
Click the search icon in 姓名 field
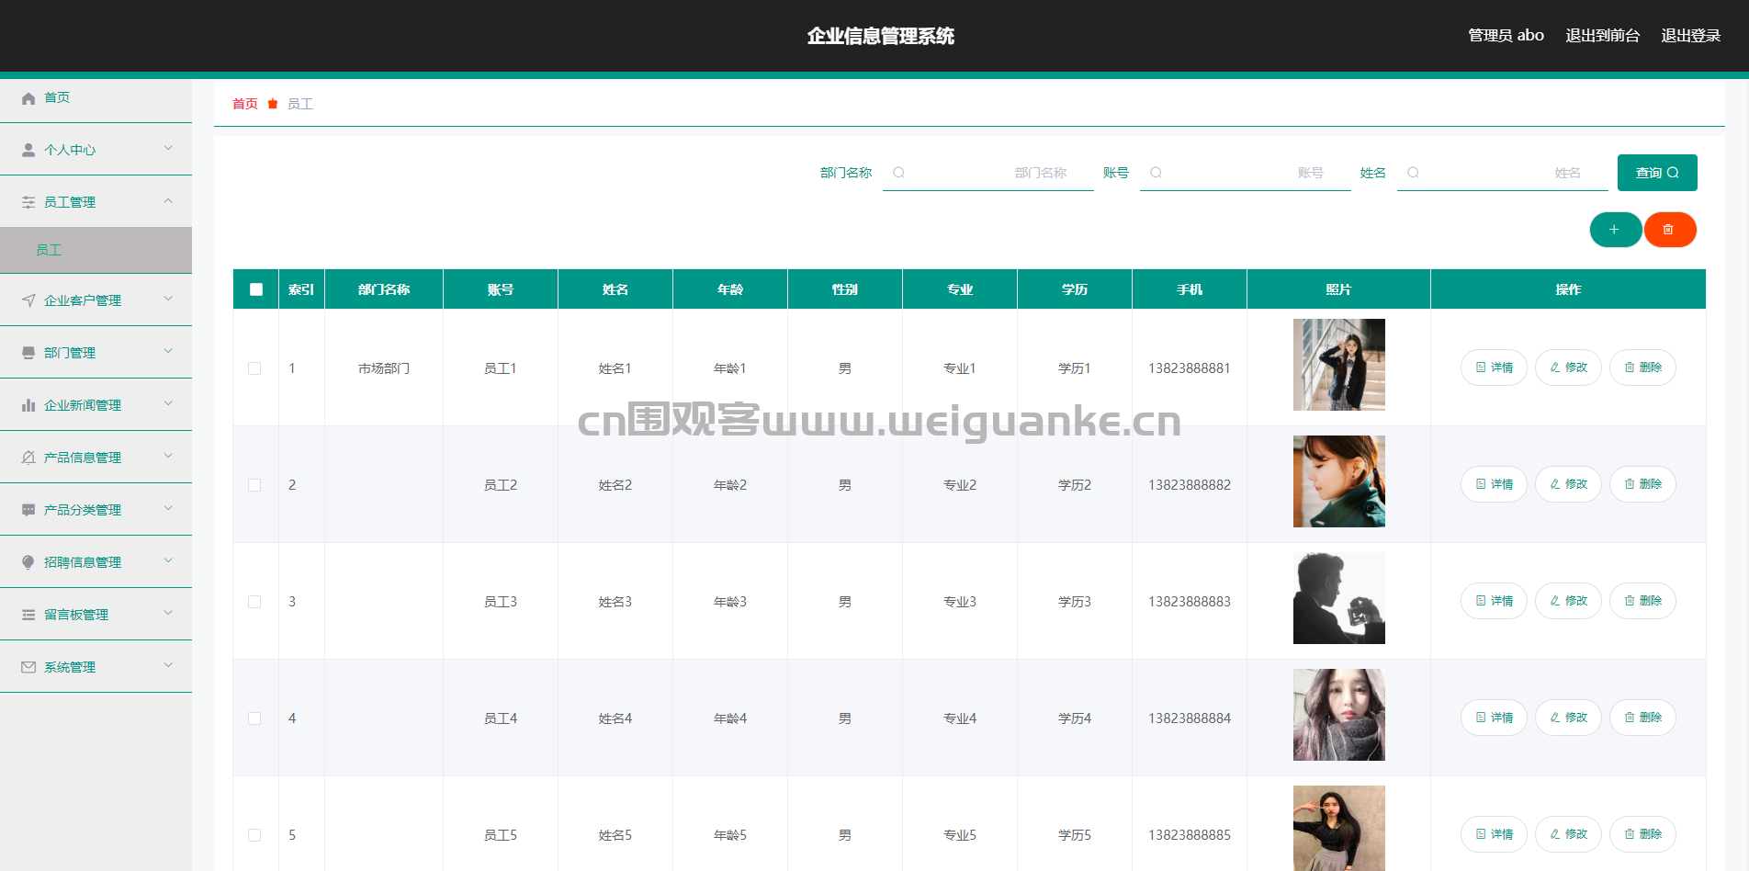pyautogui.click(x=1414, y=173)
